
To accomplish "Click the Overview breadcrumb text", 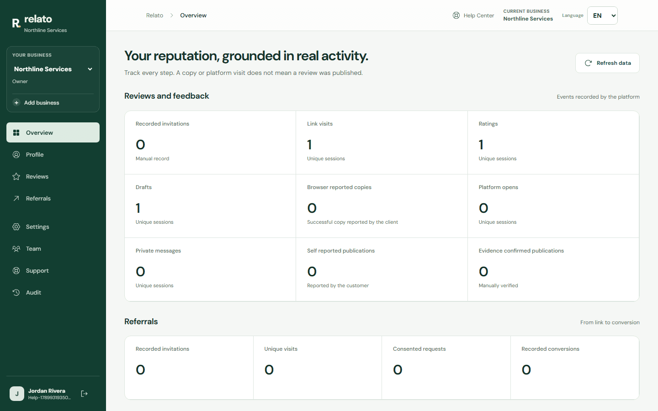I will click(193, 16).
